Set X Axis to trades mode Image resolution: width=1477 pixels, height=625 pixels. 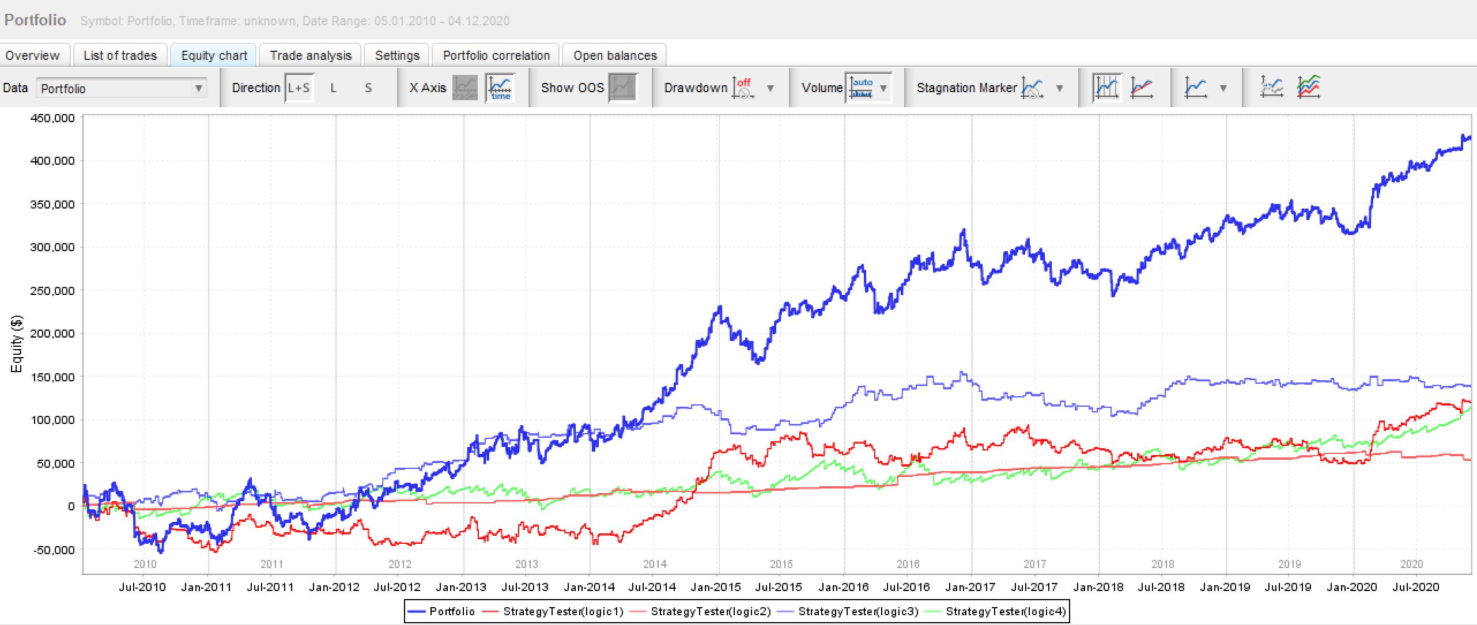[x=465, y=88]
